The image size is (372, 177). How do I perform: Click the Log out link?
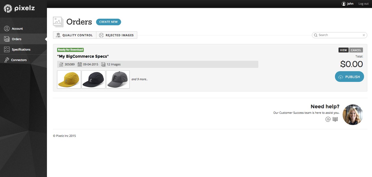(x=363, y=4)
